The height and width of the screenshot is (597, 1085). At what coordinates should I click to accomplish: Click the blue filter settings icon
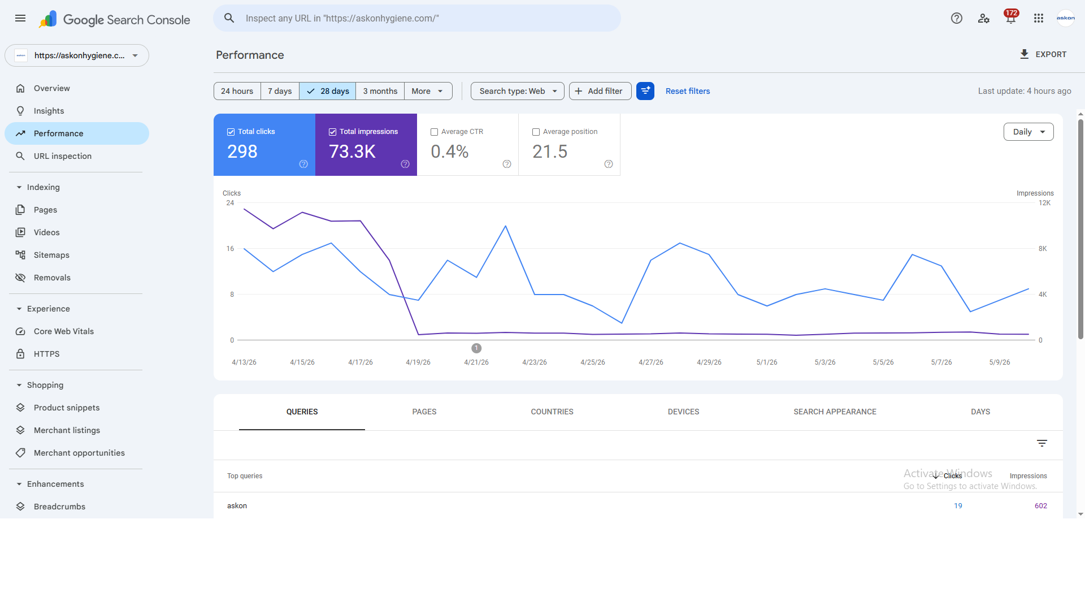coord(645,91)
